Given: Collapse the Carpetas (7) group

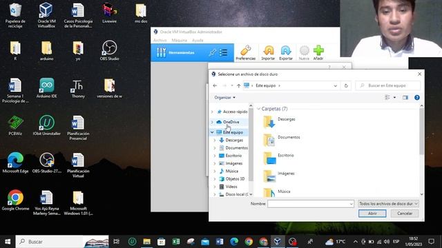Looking at the screenshot, I should point(258,109).
